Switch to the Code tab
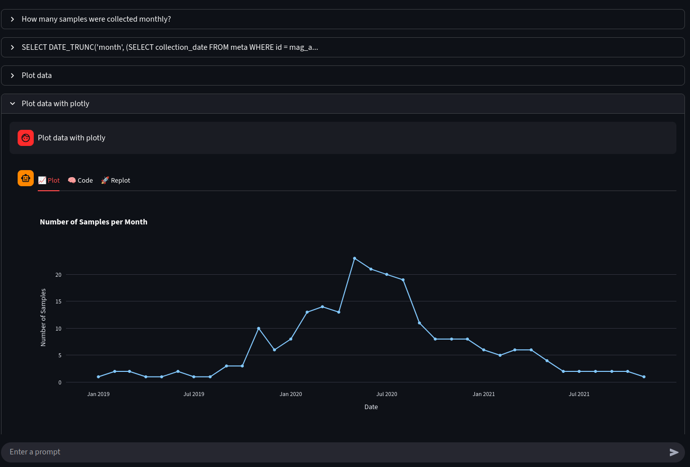The width and height of the screenshot is (690, 467). tap(85, 180)
